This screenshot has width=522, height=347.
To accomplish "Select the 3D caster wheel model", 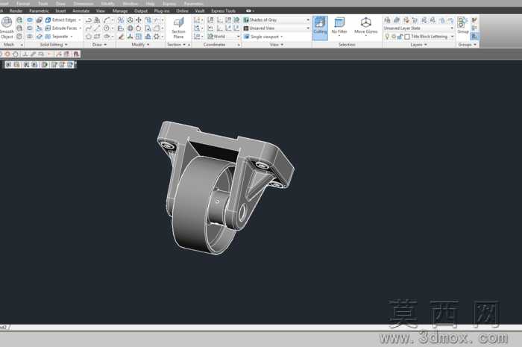I will 225,187.
